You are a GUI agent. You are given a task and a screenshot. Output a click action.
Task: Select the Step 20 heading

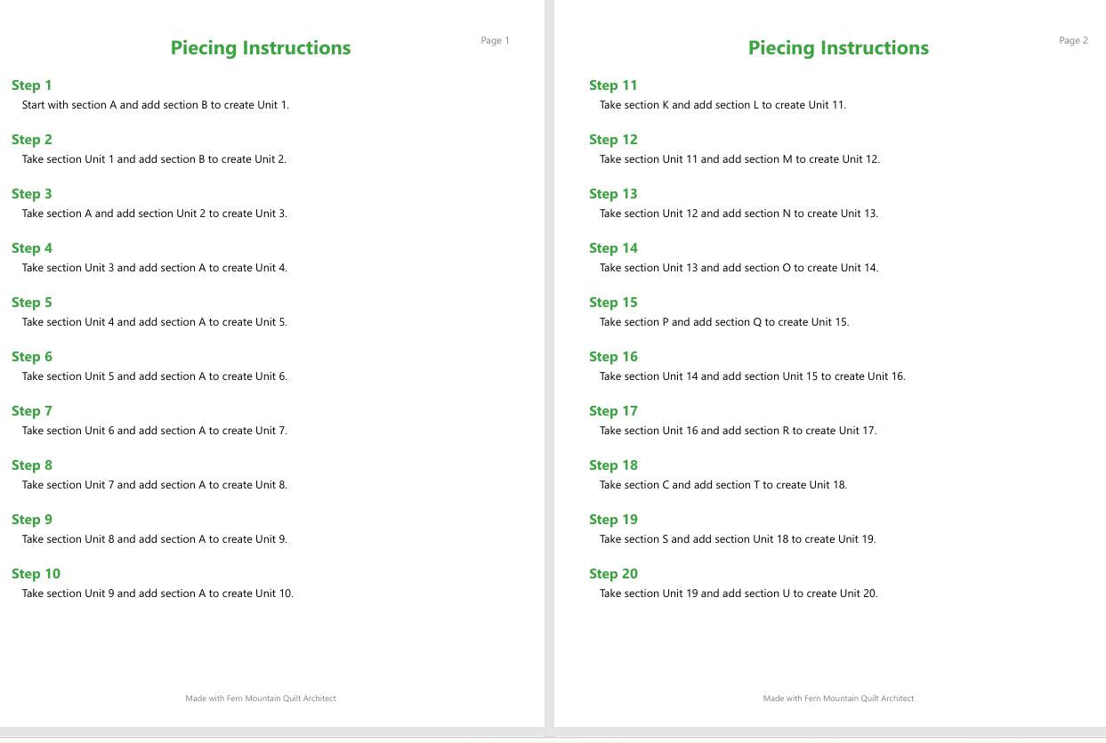click(613, 574)
